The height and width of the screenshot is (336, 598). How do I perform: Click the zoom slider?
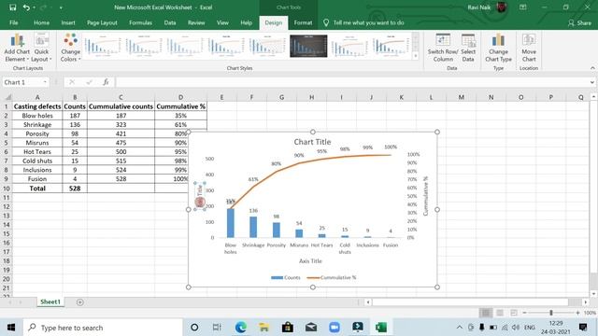click(550, 313)
